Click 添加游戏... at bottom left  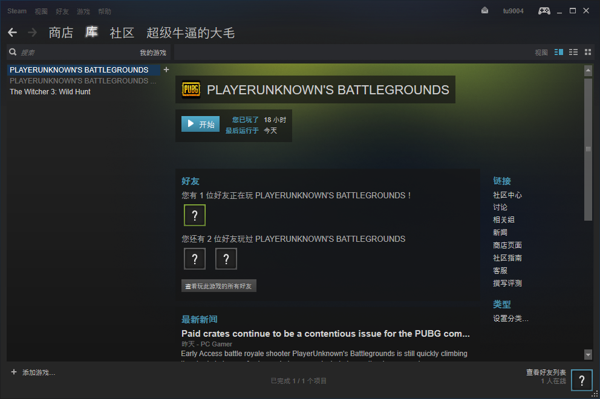click(x=39, y=372)
